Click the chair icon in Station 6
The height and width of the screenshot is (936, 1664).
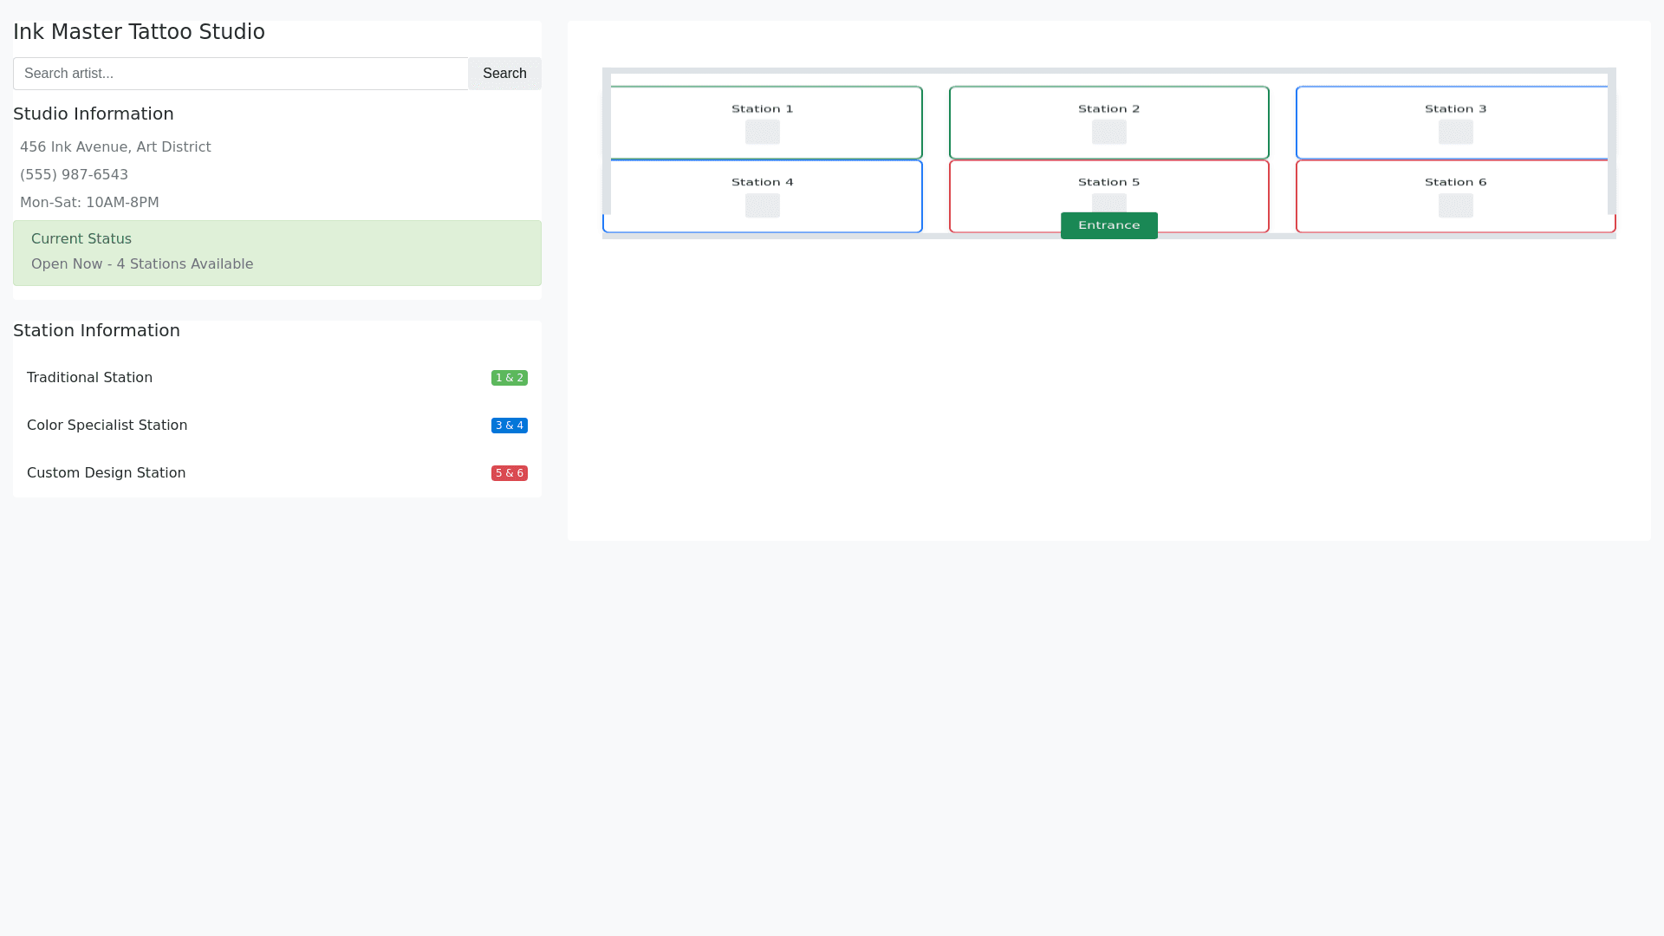(x=1455, y=205)
